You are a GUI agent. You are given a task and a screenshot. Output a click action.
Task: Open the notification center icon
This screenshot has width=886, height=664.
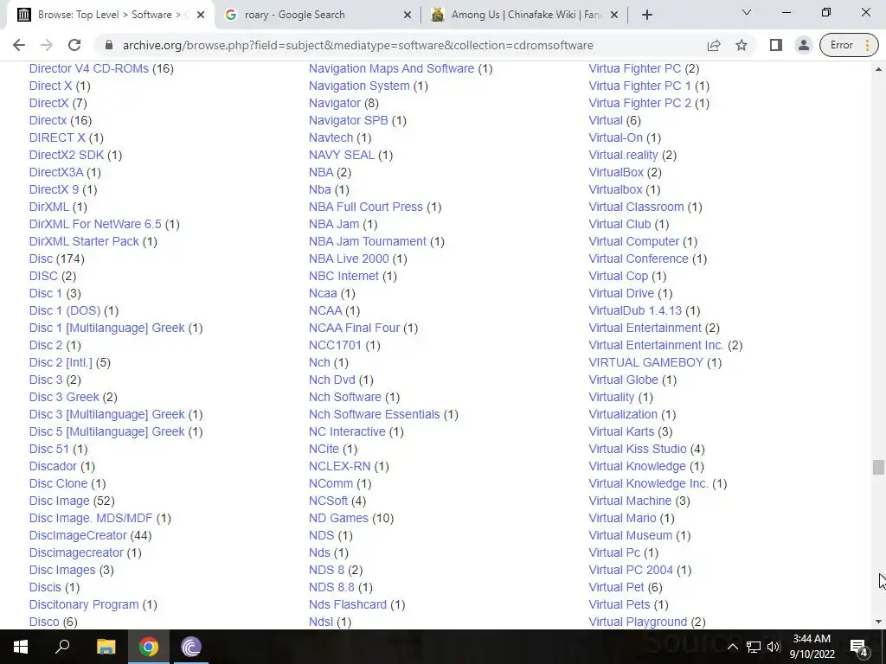(859, 647)
